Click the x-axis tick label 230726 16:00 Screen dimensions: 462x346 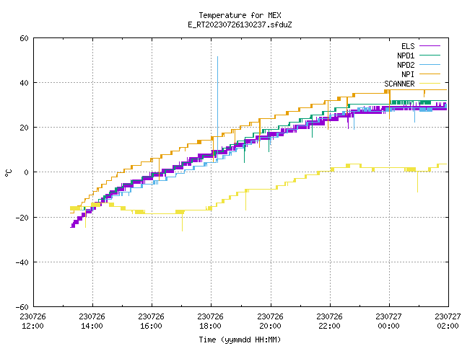pos(151,321)
